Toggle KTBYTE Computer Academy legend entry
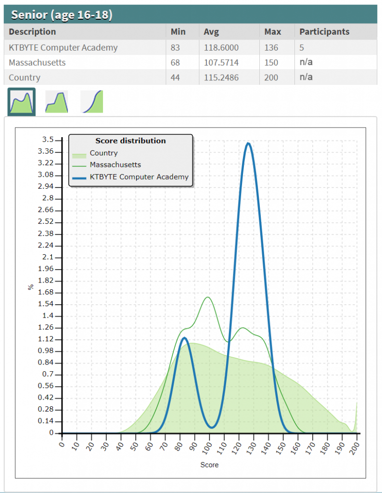Image resolution: width=382 pixels, height=493 pixels. pos(139,177)
